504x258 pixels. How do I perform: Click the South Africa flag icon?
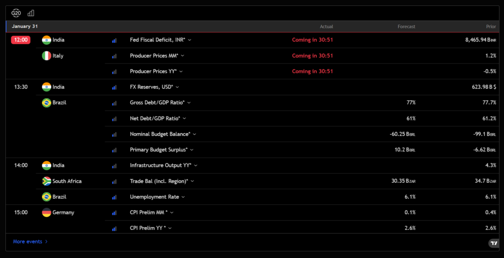(x=47, y=181)
